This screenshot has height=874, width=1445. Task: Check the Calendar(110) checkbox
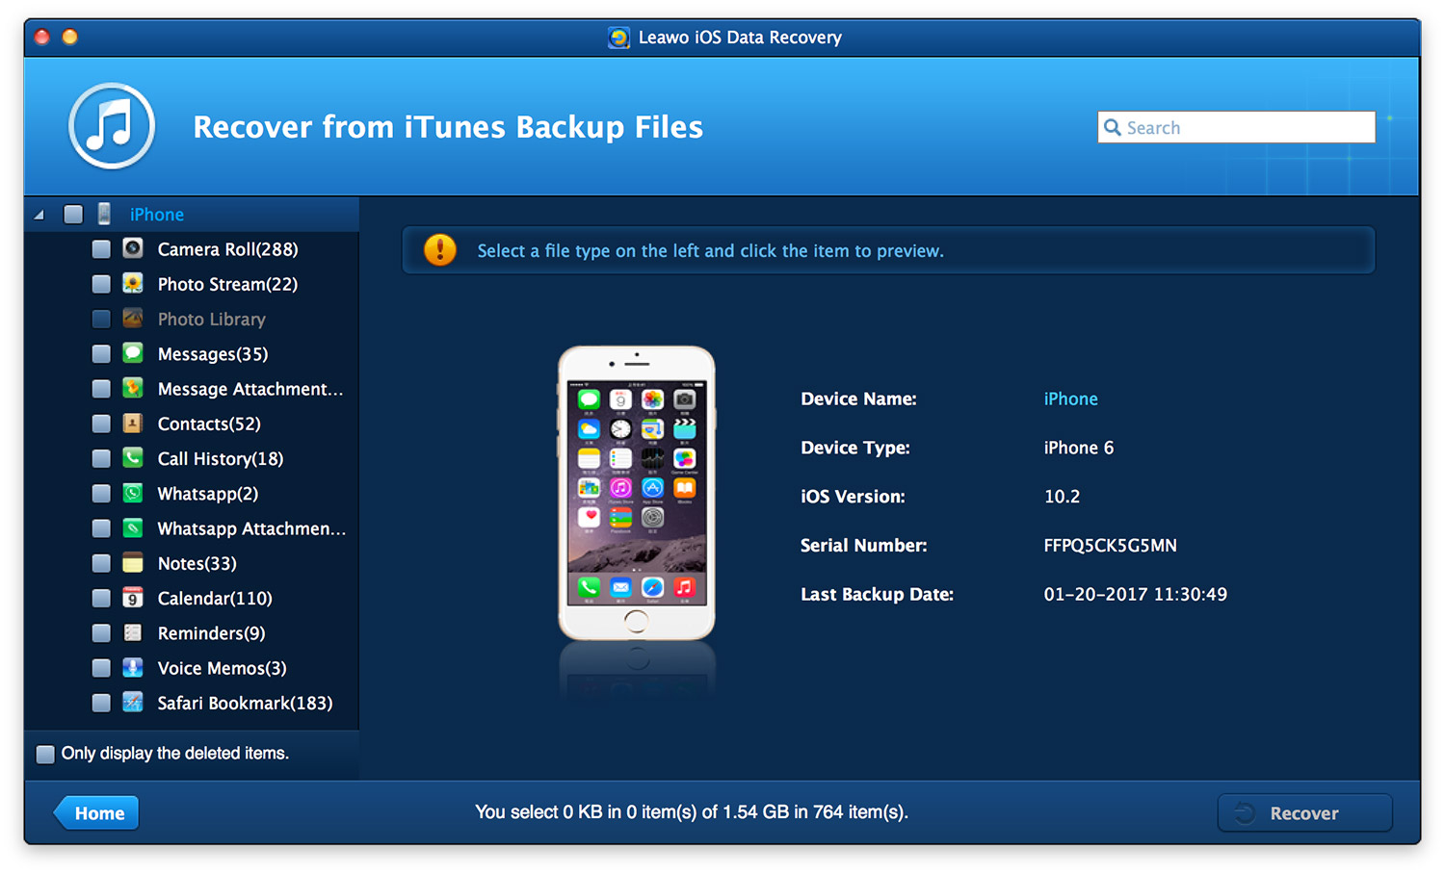(x=101, y=598)
